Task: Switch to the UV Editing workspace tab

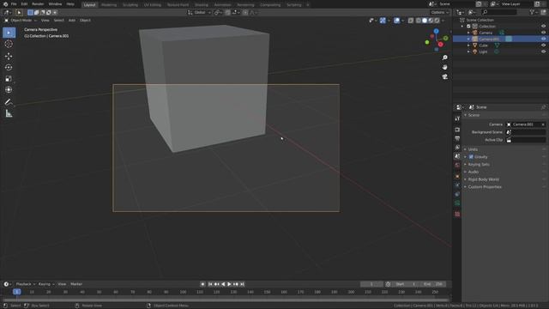Action: tap(153, 5)
